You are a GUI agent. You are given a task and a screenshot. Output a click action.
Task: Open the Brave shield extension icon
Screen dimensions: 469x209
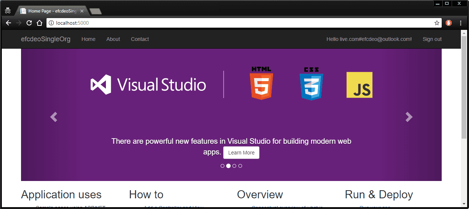[x=449, y=23]
